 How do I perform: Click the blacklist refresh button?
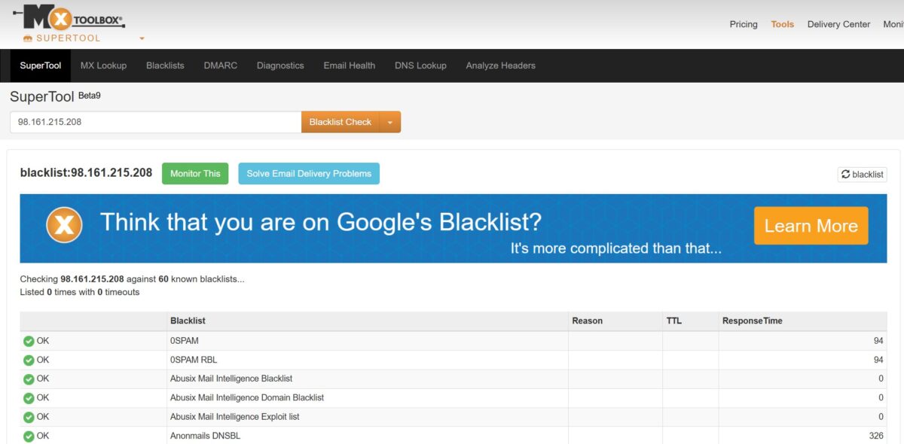862,174
